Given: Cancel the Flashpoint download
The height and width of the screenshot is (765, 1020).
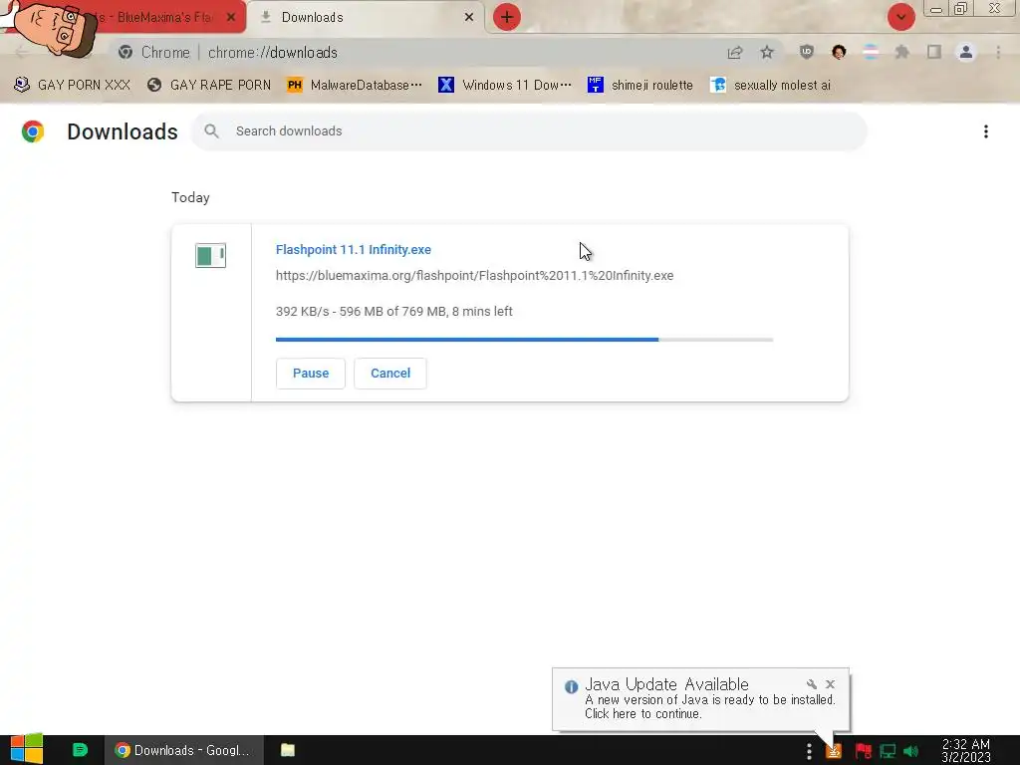Looking at the screenshot, I should coord(390,374).
